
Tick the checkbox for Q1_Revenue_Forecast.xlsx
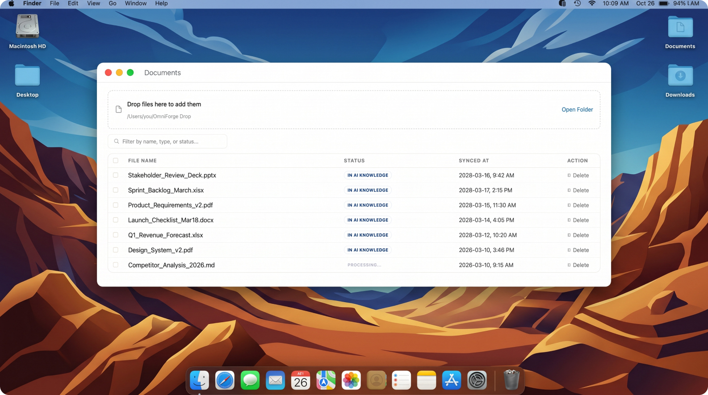116,235
